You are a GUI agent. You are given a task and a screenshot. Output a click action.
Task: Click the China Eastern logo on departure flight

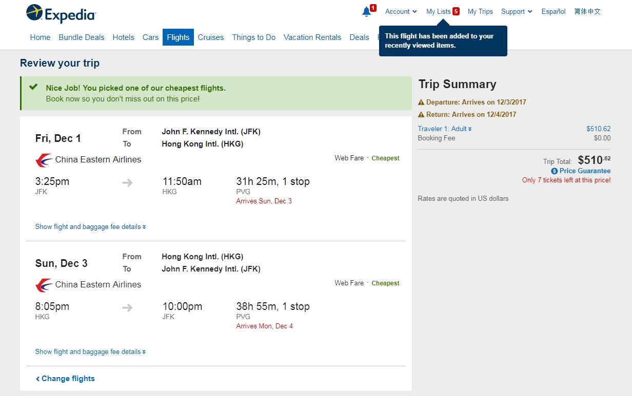[44, 160]
